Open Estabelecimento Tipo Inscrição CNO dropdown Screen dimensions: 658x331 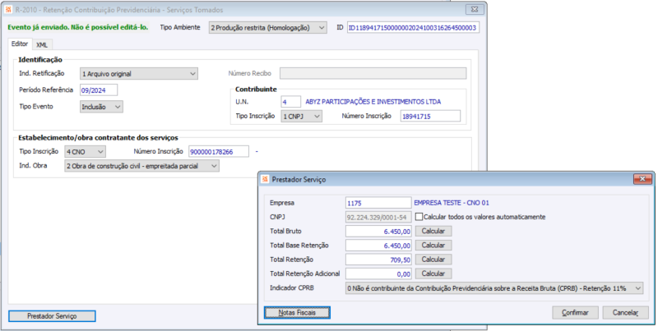point(86,152)
